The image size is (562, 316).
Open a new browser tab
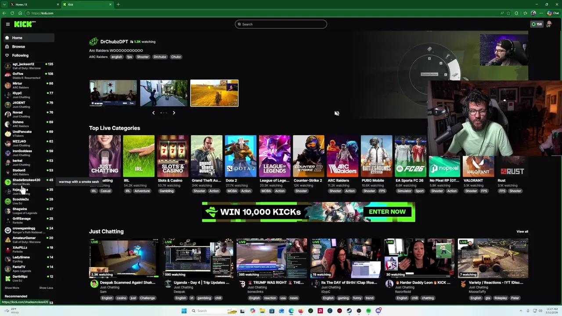(118, 4)
